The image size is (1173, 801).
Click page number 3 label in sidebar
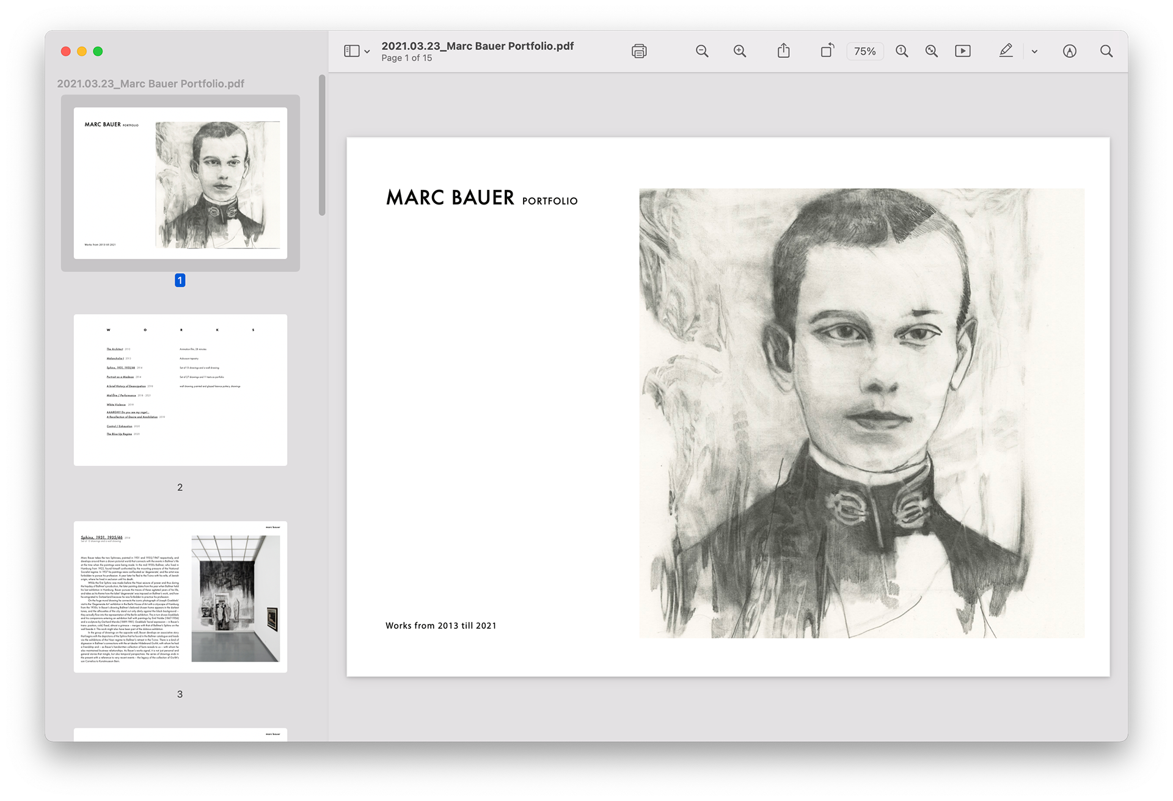(x=180, y=694)
